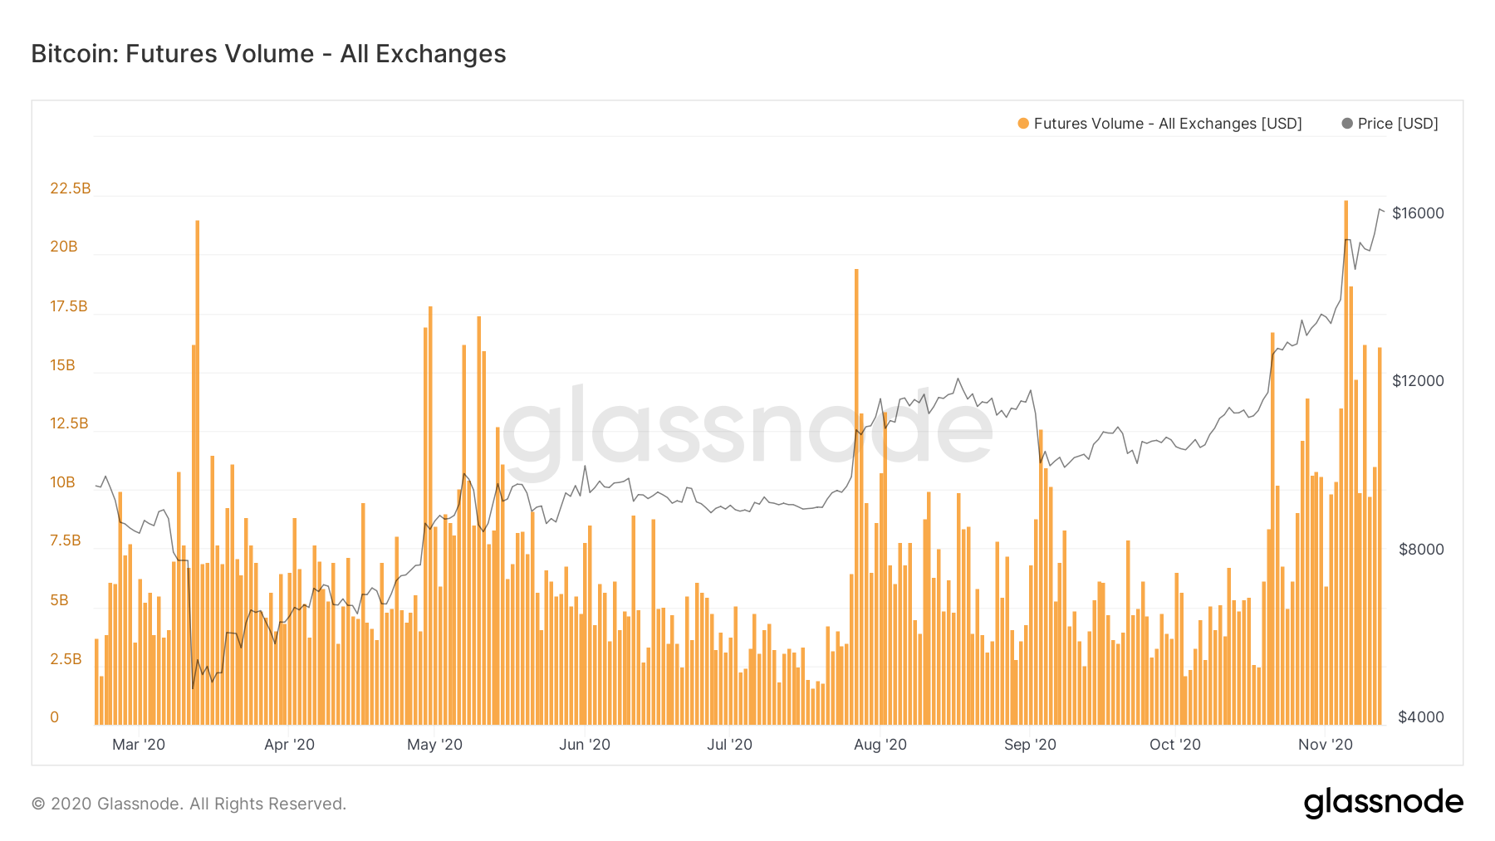Click the gray Price legend dot
The width and height of the screenshot is (1495, 841).
tap(1347, 124)
